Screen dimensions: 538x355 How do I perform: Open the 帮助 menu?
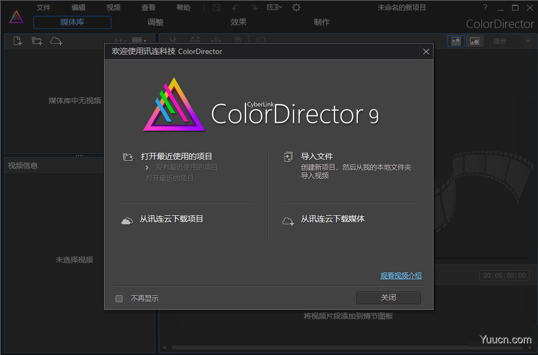coord(183,7)
